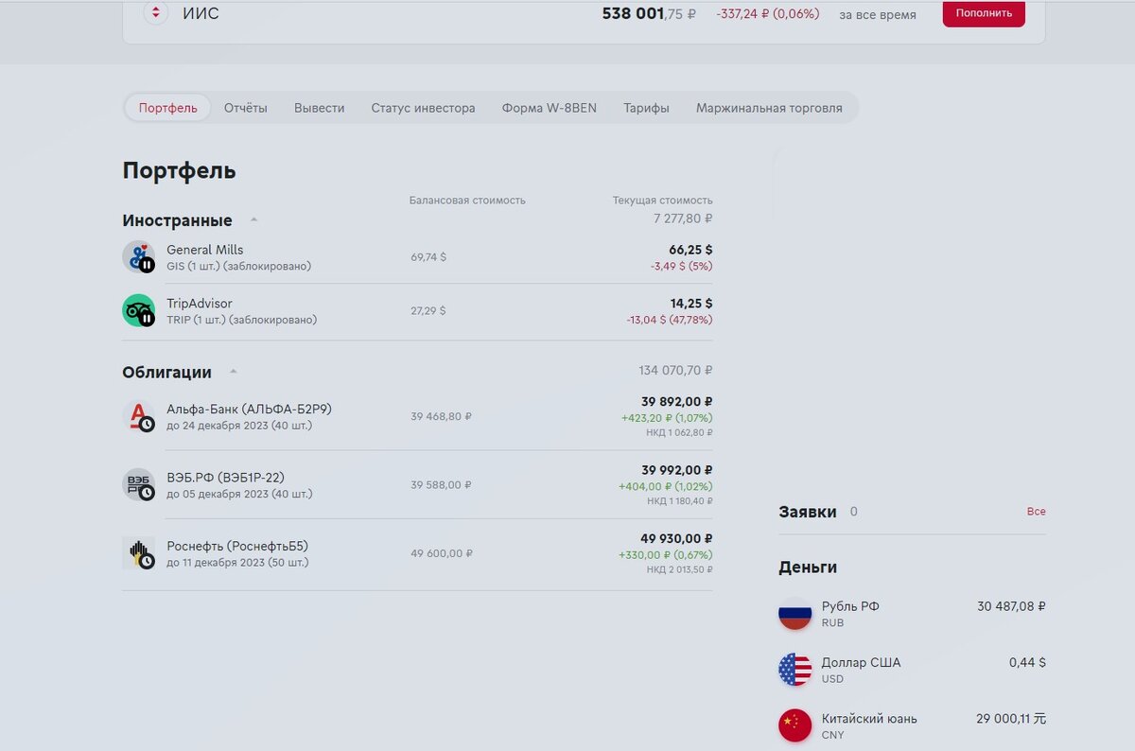Open the General Mills position row name
This screenshot has width=1135, height=751.
point(205,250)
